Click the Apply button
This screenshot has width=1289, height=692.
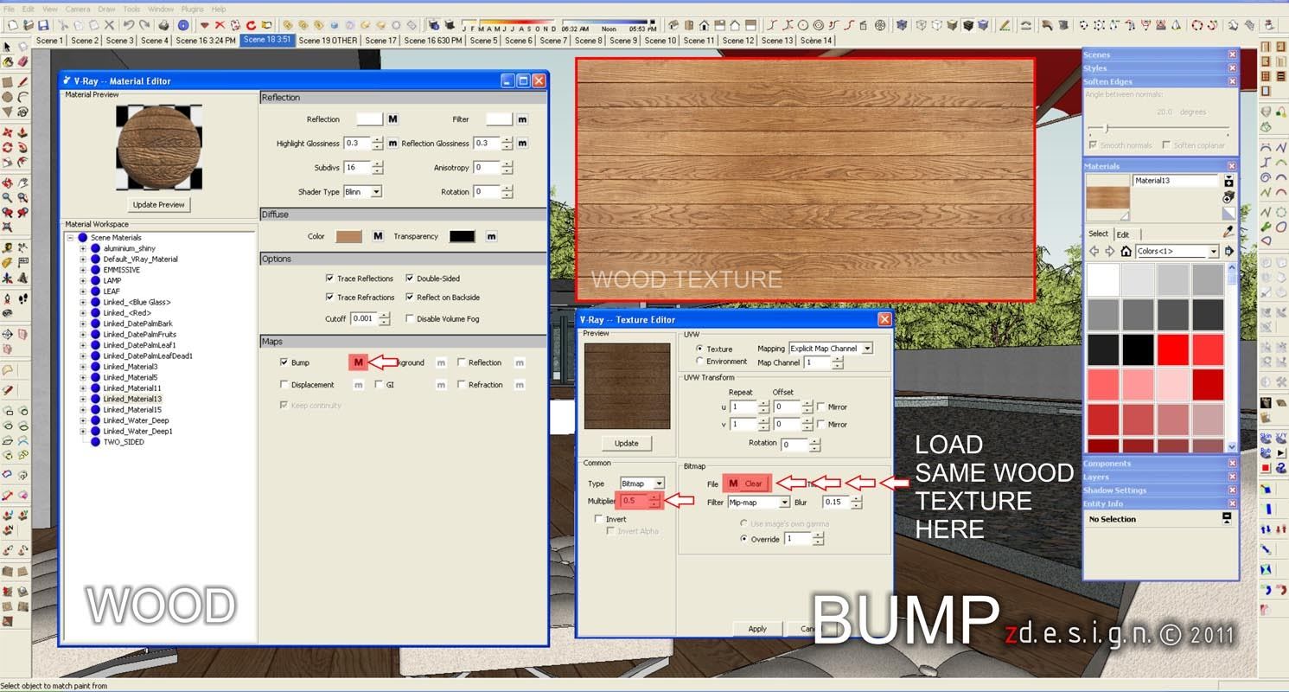[x=757, y=629]
